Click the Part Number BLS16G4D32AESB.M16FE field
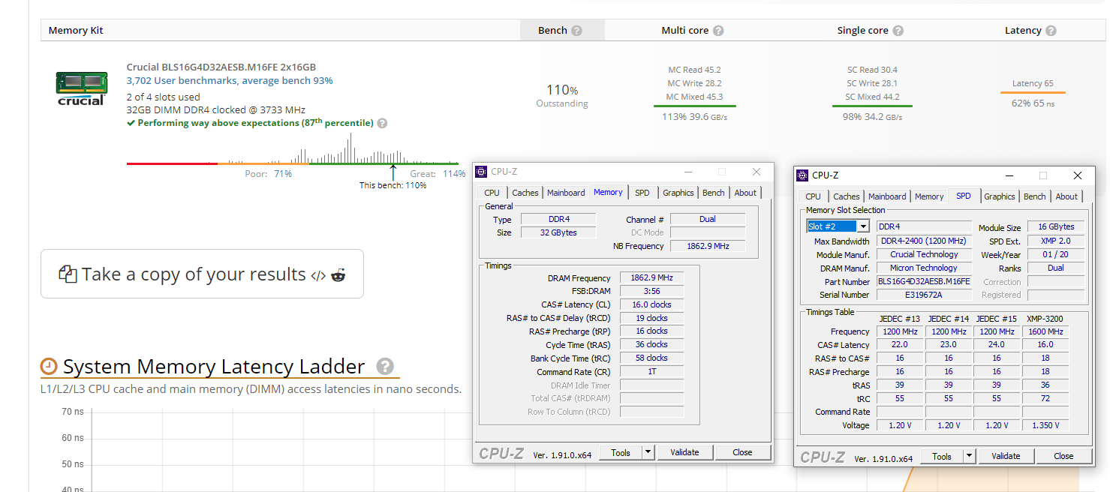 [x=924, y=281]
